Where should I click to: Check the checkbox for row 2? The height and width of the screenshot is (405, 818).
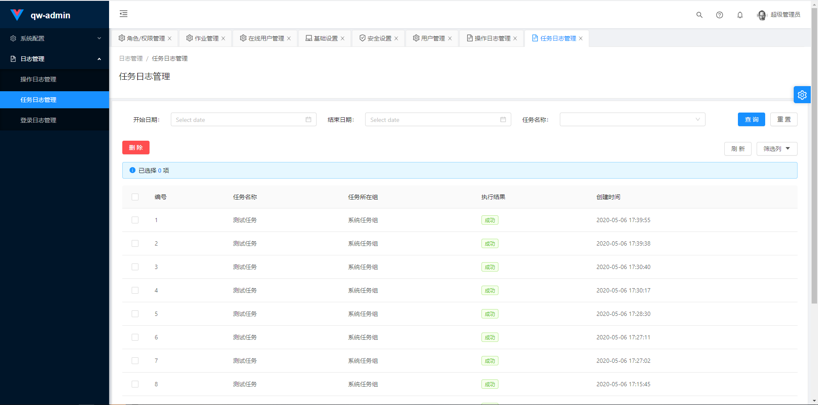click(135, 243)
